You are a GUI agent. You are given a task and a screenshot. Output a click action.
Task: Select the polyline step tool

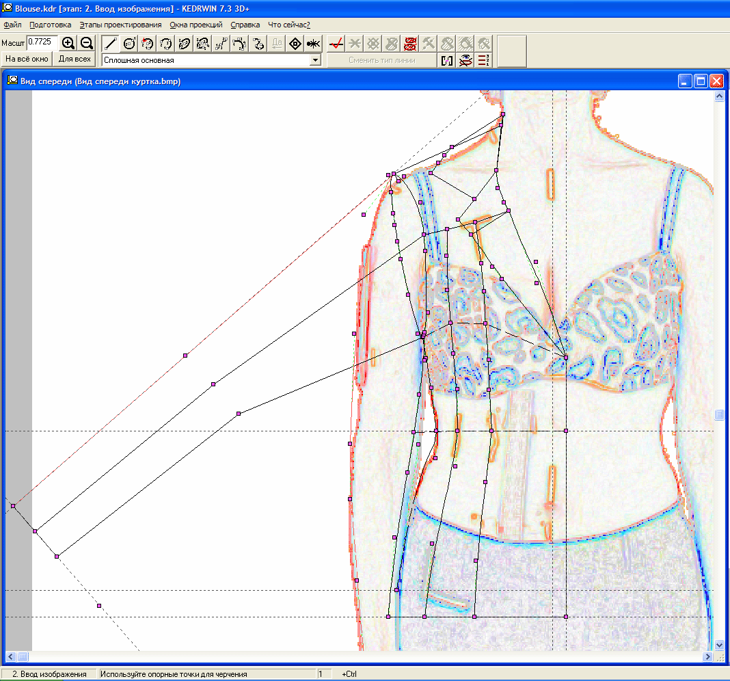(221, 44)
